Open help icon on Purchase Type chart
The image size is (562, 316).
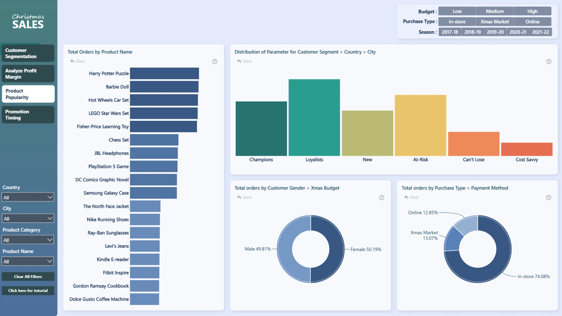coord(549,197)
